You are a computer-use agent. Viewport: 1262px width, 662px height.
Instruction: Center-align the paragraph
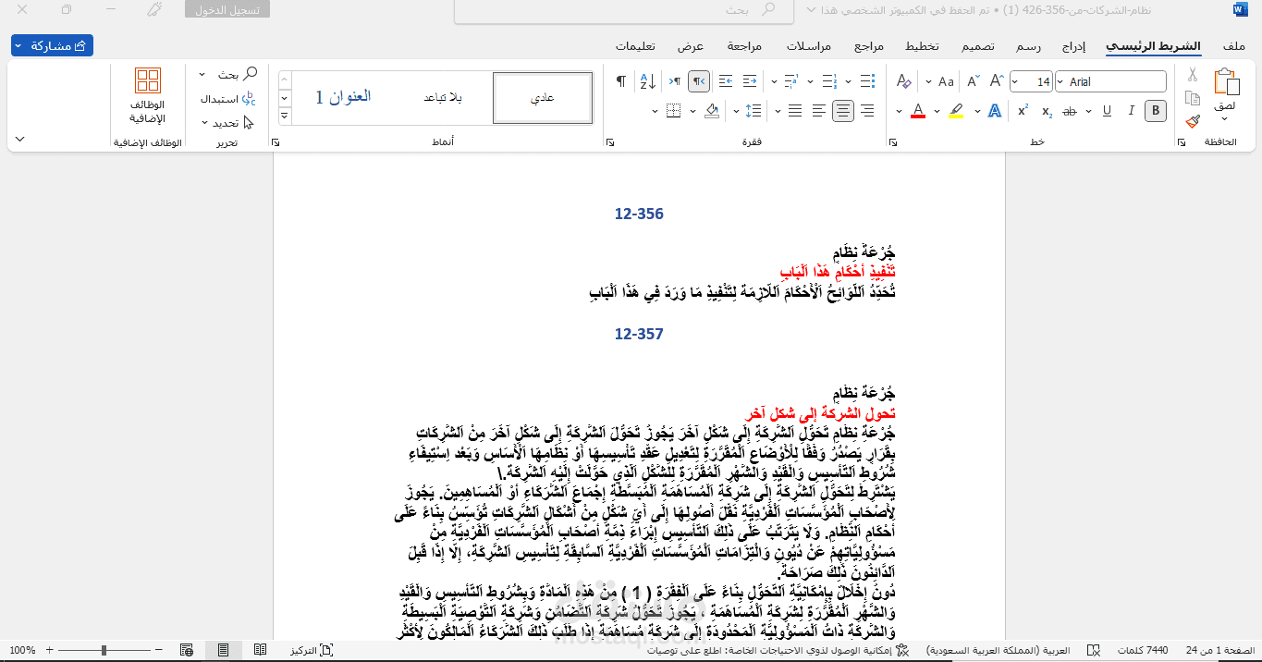842,111
